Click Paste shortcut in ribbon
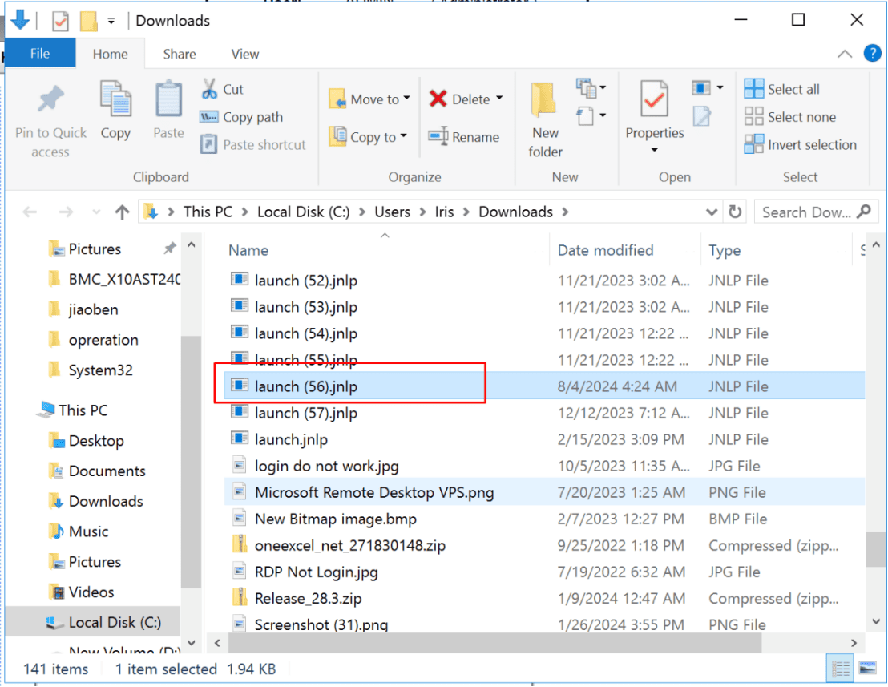The image size is (888, 687). 252,145
